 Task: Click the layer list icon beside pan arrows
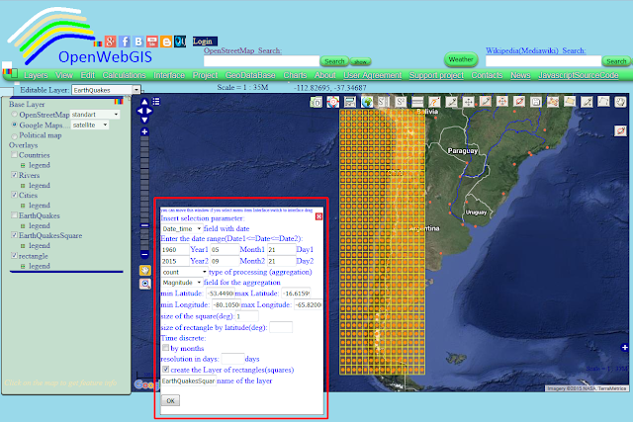click(x=156, y=102)
